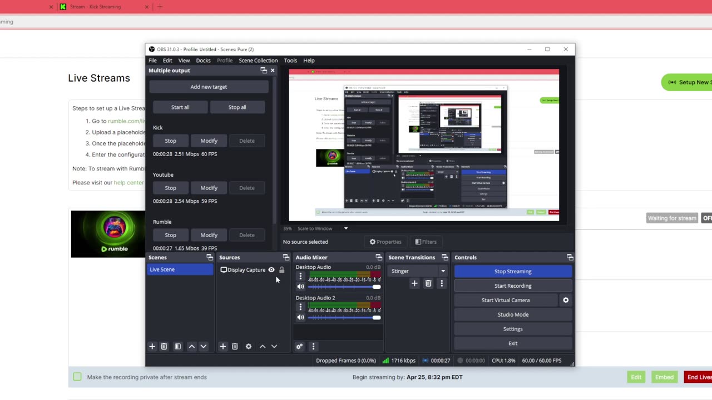Click Start Recording button
This screenshot has width=712, height=400.
click(x=513, y=286)
